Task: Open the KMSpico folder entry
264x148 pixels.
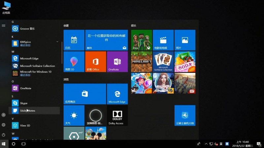Action: click(34, 43)
